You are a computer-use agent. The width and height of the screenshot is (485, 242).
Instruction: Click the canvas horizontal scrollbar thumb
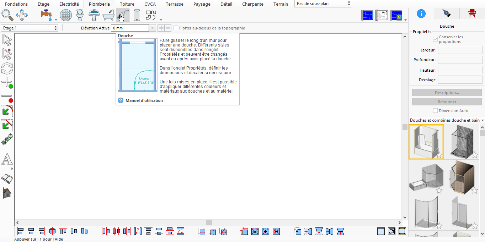[209, 223]
